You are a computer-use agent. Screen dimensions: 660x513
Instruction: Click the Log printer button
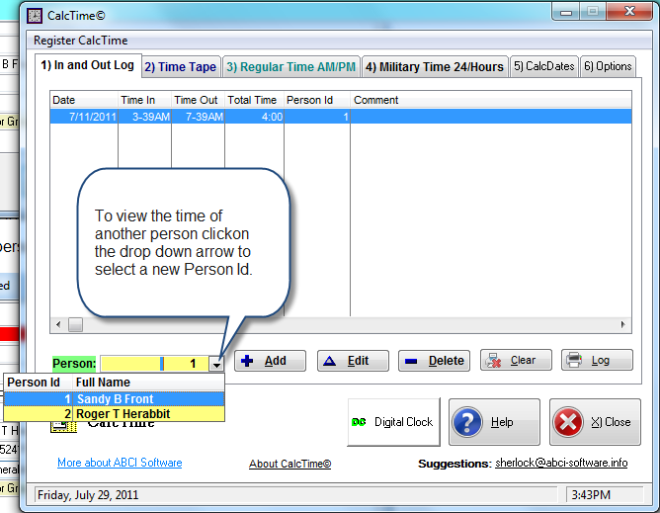tap(597, 360)
